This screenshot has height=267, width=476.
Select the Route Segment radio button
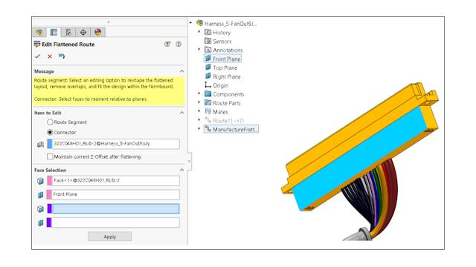pyautogui.click(x=50, y=122)
